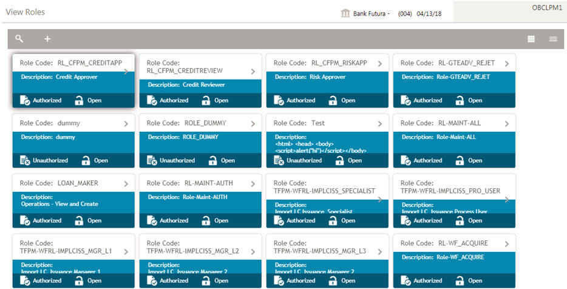
Task: Click Authorized icon on RL_CFPM_CREDITAPP card
Action: 25,100
